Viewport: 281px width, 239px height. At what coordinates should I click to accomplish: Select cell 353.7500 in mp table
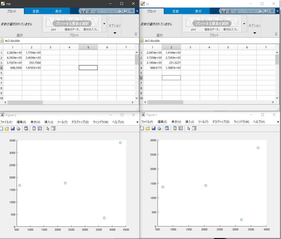(x=32, y=63)
